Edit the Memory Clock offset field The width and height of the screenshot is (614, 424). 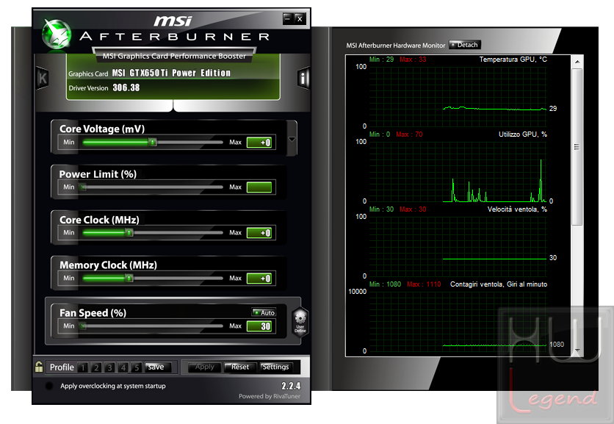(x=259, y=279)
